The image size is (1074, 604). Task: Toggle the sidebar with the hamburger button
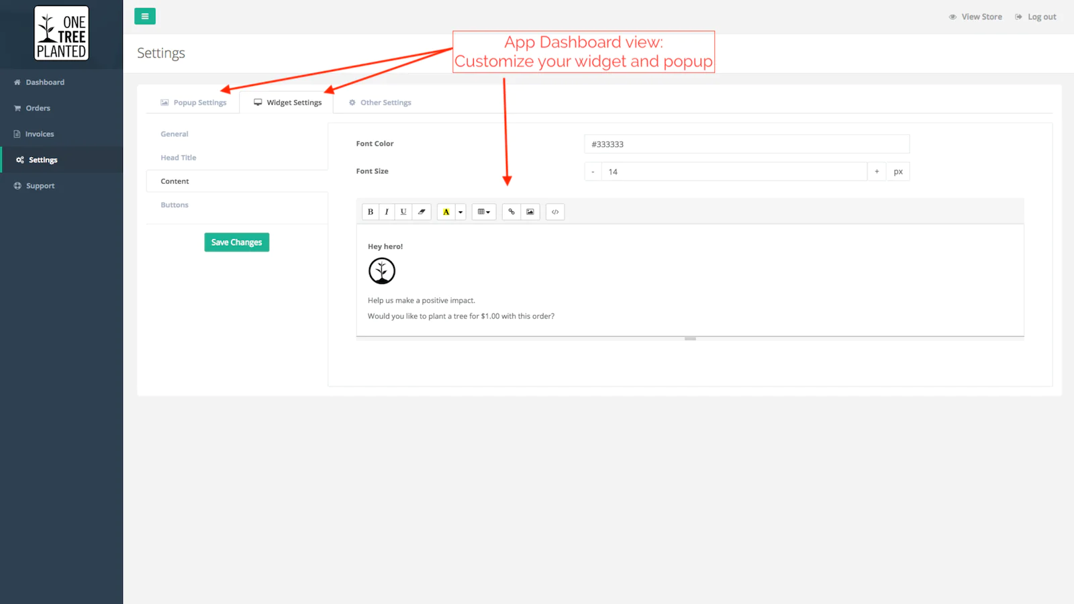(x=145, y=16)
